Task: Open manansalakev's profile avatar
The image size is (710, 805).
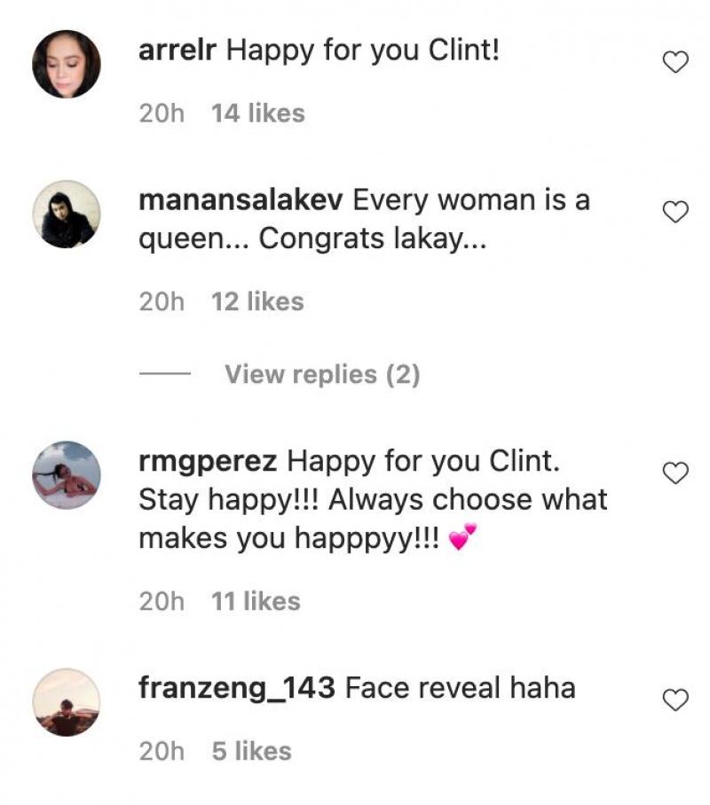Action: (x=67, y=214)
